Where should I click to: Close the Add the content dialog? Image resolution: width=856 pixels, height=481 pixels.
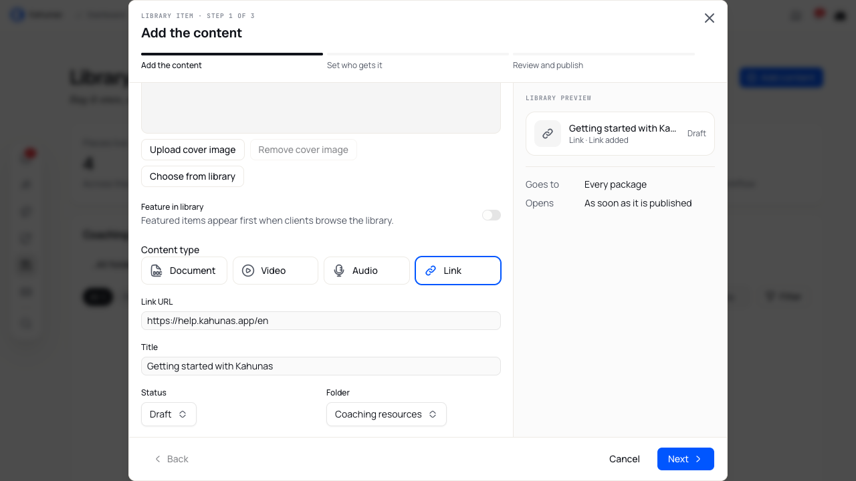710,18
